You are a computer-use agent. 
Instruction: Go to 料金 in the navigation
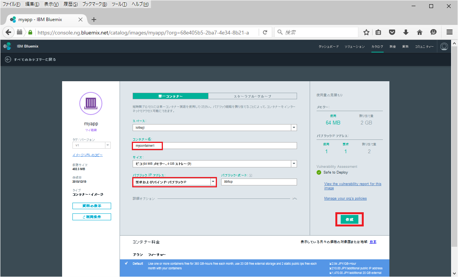tap(392, 47)
